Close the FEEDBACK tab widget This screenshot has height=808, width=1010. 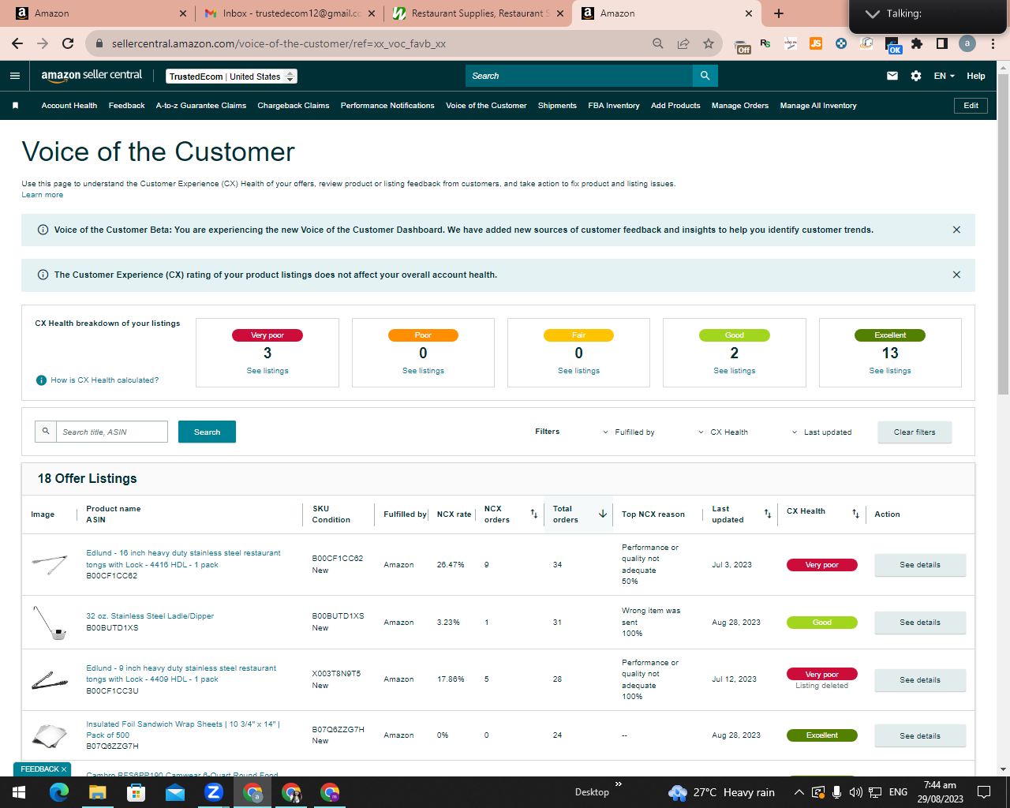pos(64,769)
